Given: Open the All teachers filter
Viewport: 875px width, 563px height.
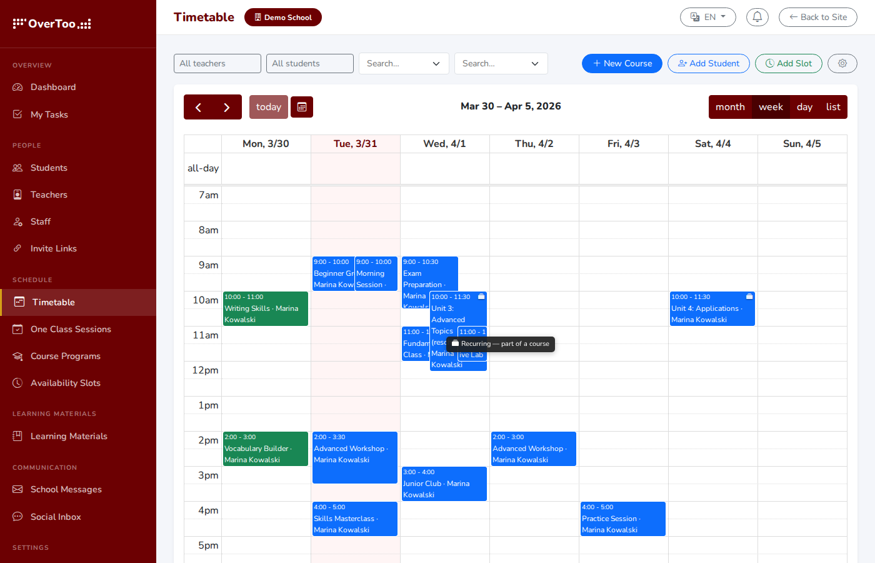Looking at the screenshot, I should pos(217,63).
